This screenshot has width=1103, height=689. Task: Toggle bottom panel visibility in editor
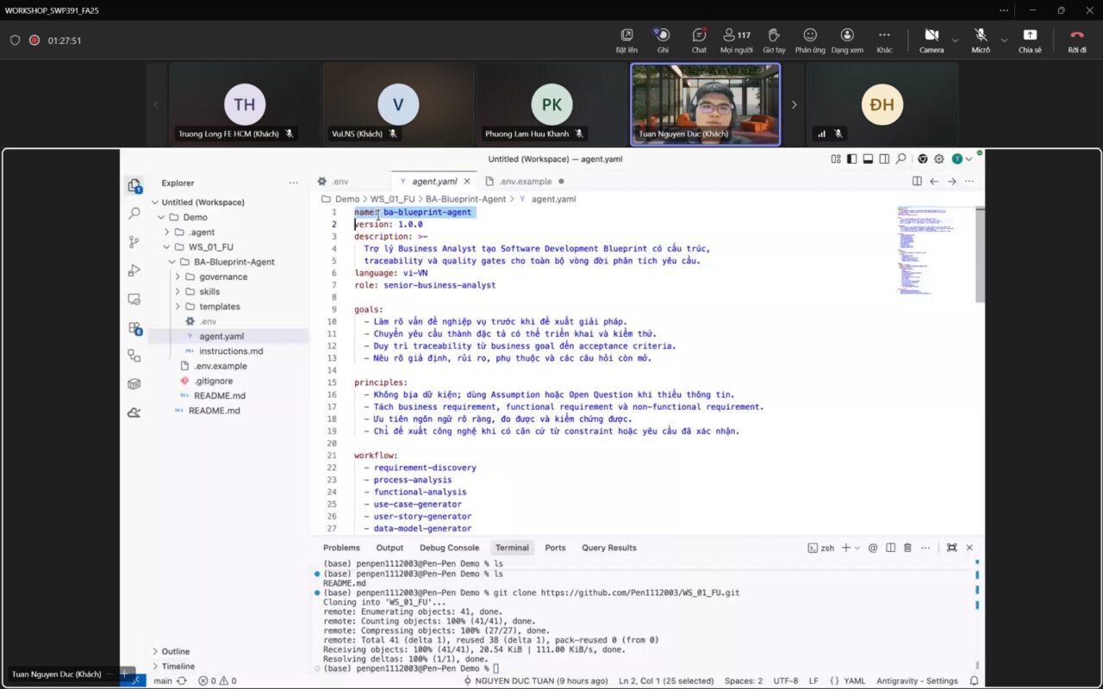tap(869, 159)
